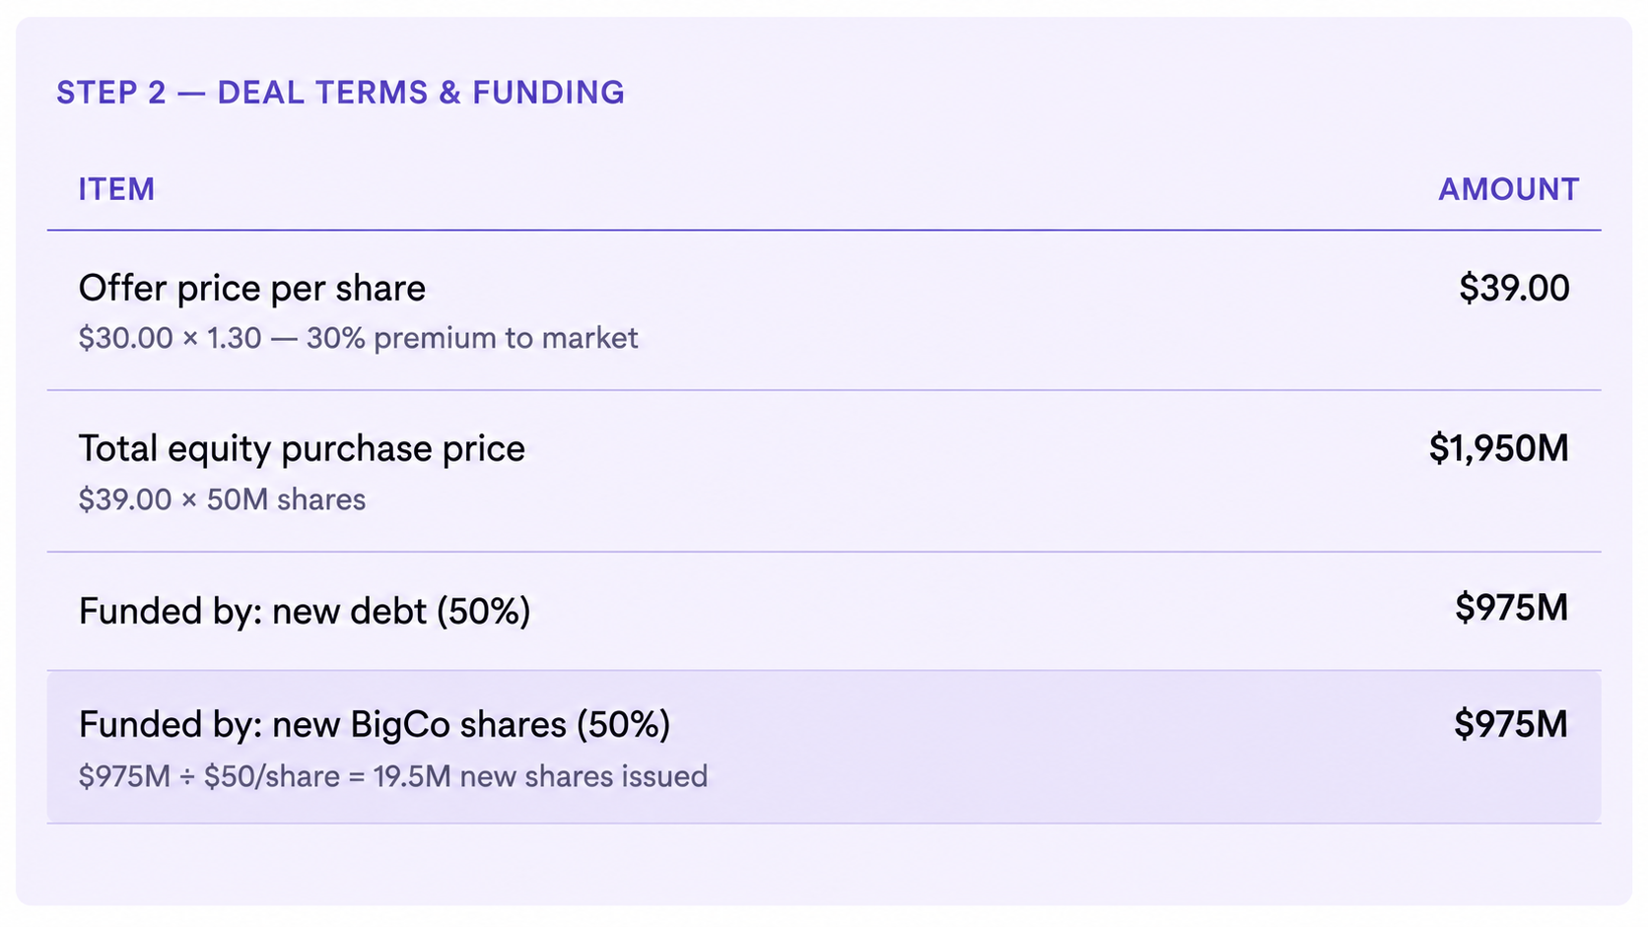The height and width of the screenshot is (927, 1648).
Task: Click the word FUNDING in the heading
Action: [x=548, y=93]
